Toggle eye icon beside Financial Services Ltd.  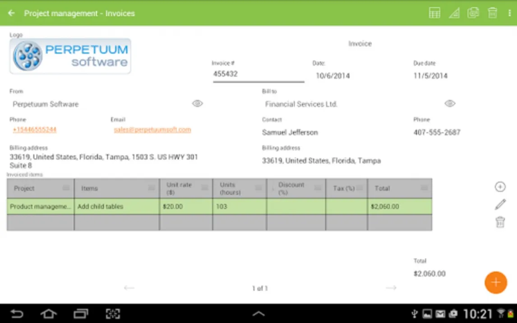(x=449, y=104)
